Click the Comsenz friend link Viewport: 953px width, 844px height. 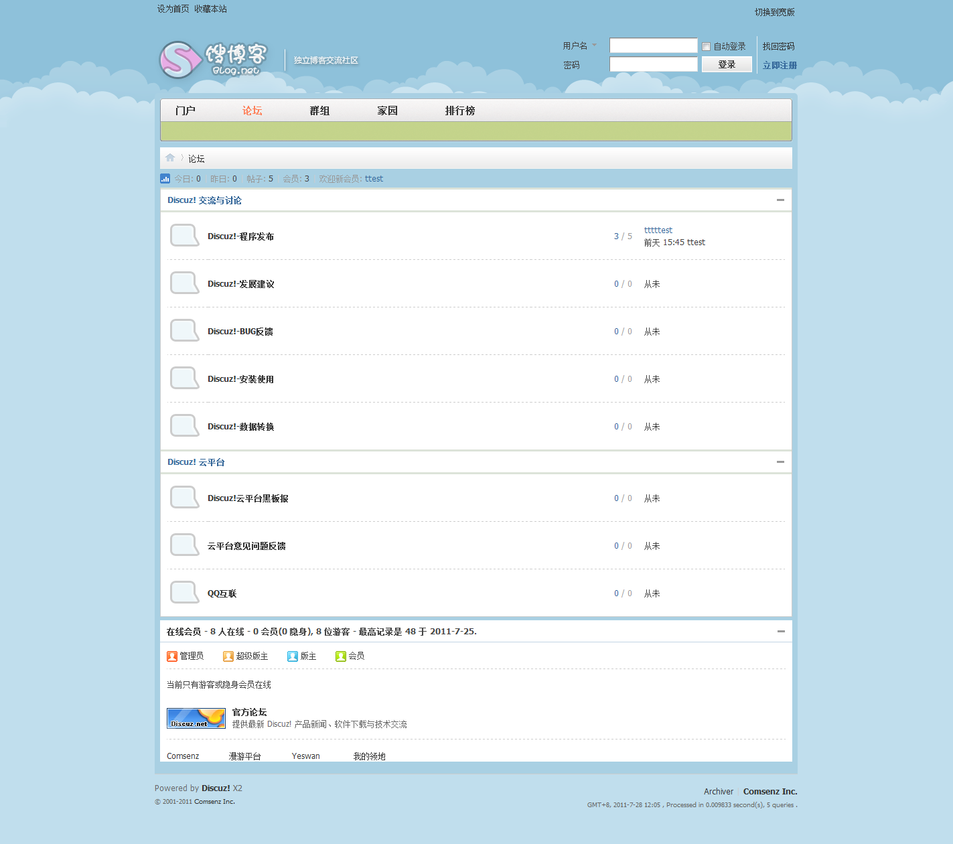pyautogui.click(x=183, y=756)
